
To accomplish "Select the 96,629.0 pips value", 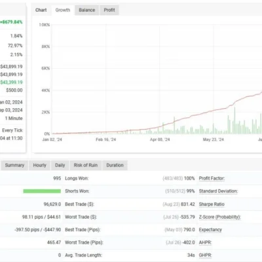I will pyautogui.click(x=52, y=204).
